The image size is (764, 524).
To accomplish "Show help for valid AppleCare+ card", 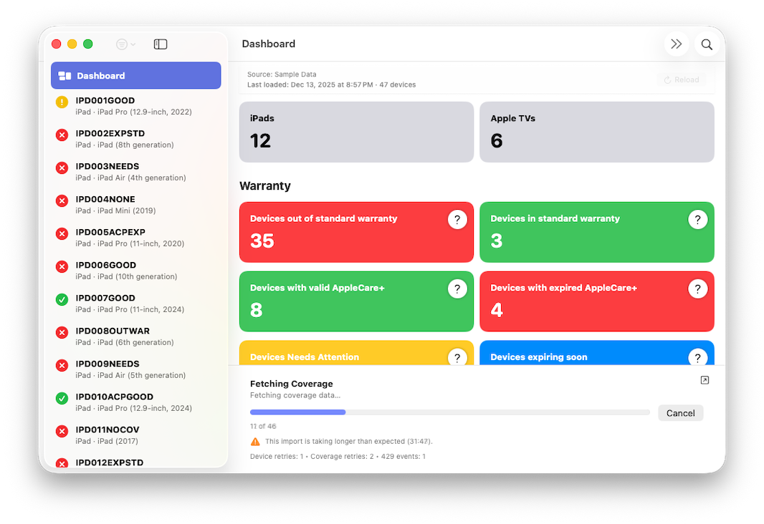I will coord(457,288).
